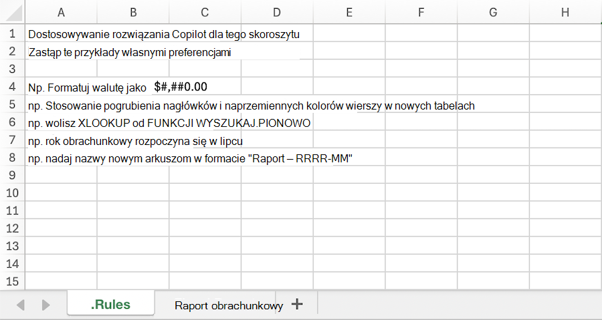Select column F header
Image resolution: width=602 pixels, height=320 pixels.
coord(421,12)
